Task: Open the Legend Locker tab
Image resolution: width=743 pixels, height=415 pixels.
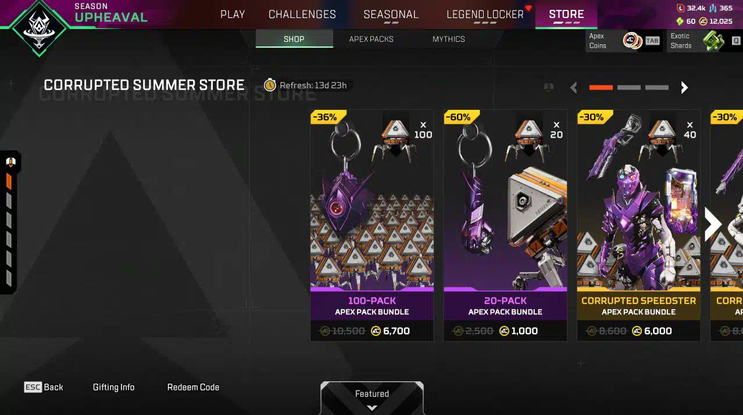Action: point(485,14)
